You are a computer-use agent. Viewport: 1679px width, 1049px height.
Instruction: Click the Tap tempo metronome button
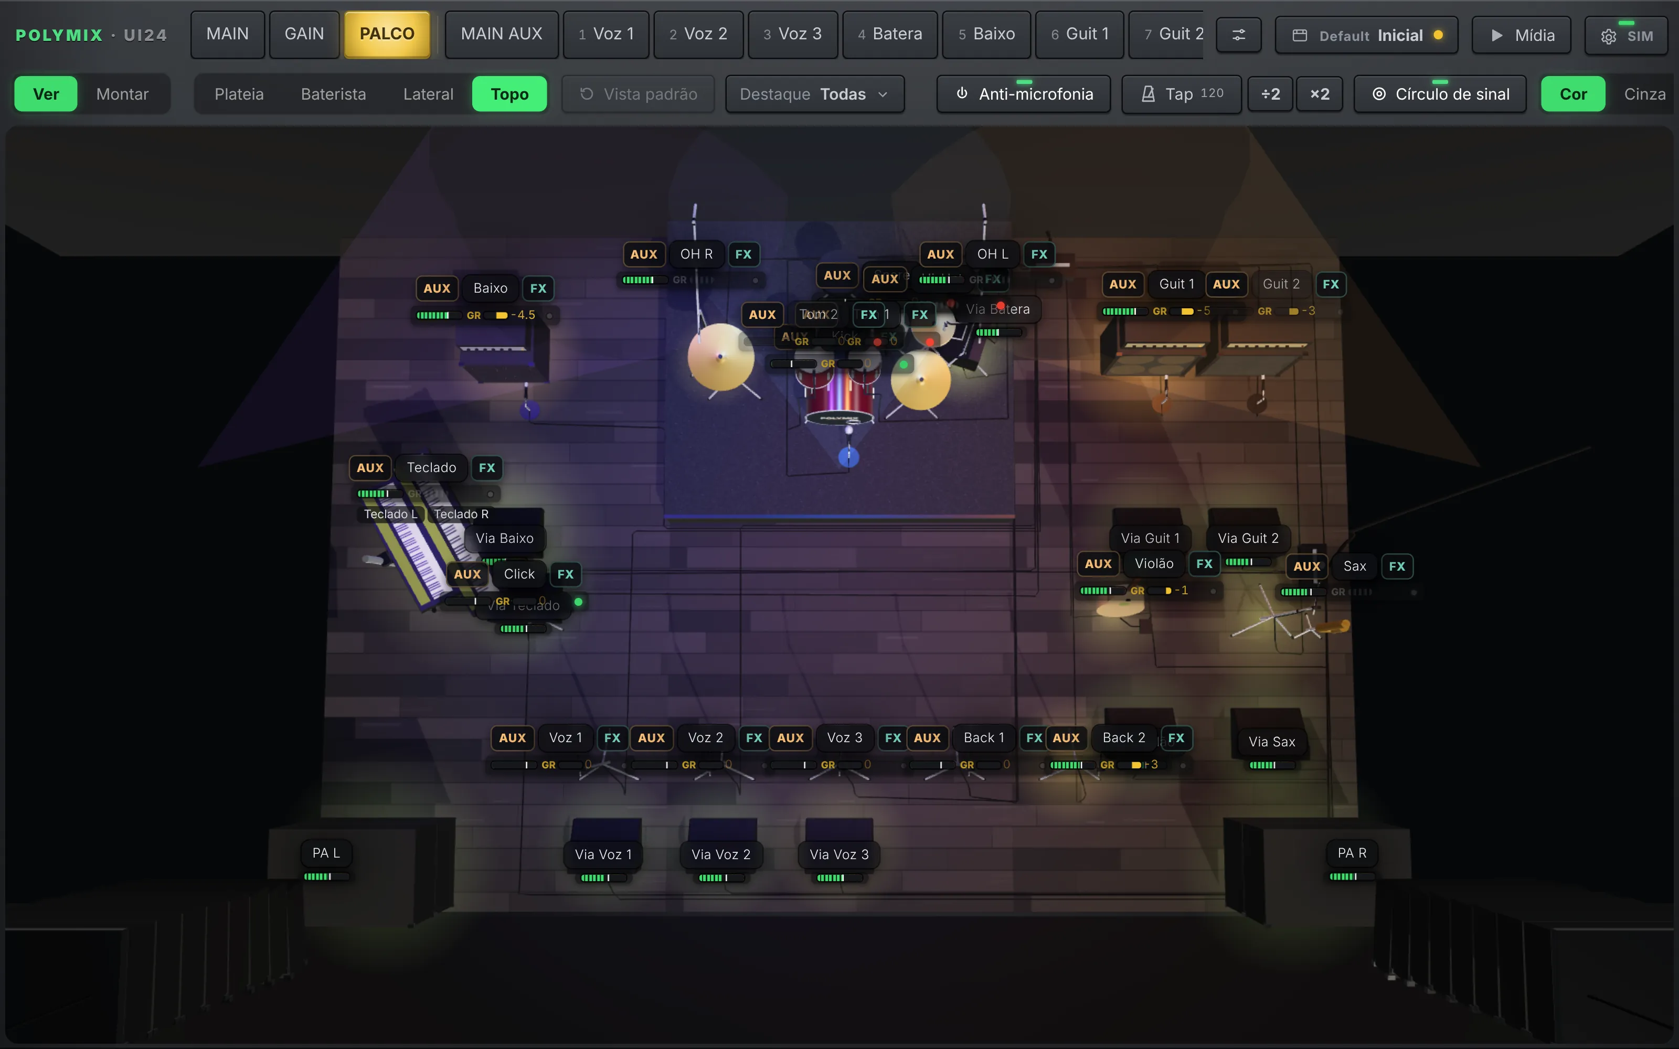click(x=1182, y=94)
